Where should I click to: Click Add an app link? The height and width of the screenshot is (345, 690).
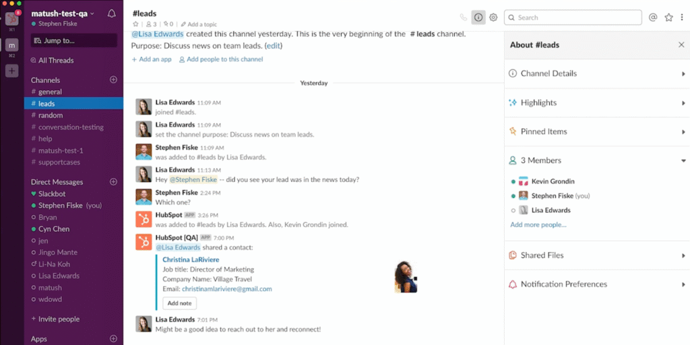152,59
